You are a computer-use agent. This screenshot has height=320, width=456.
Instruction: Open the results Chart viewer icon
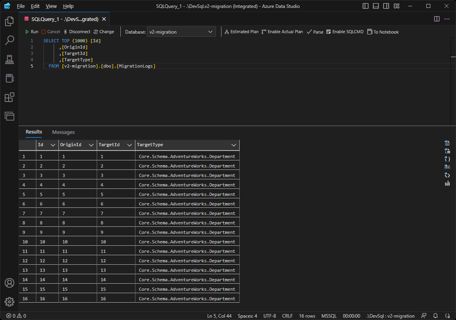tap(447, 183)
